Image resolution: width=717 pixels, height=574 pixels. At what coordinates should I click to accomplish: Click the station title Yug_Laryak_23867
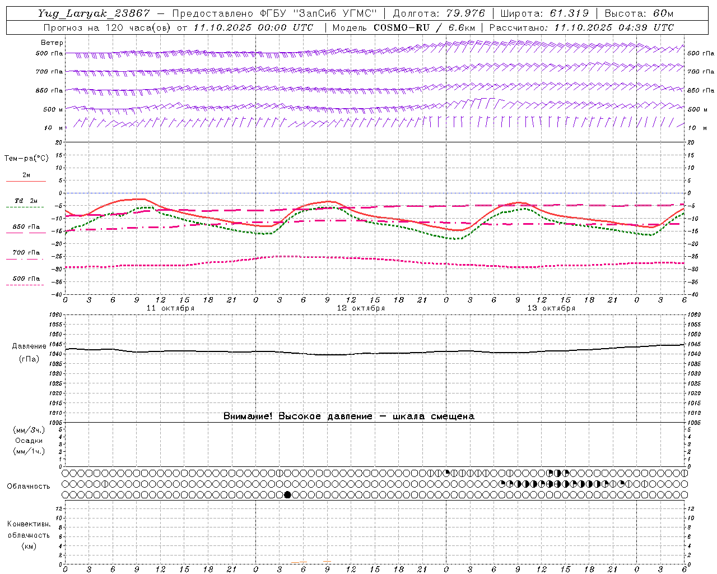[94, 13]
